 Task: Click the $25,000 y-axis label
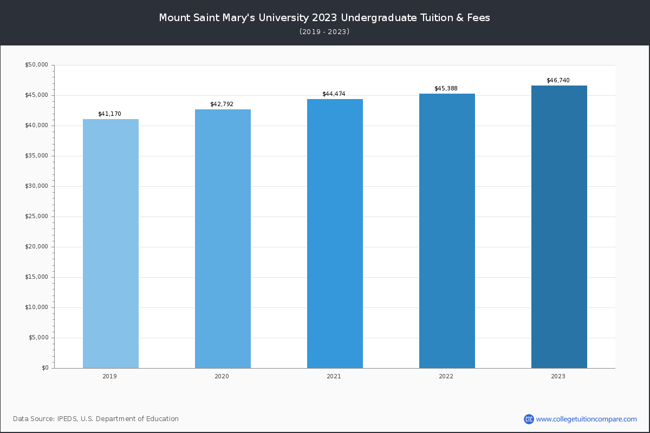click(x=37, y=216)
